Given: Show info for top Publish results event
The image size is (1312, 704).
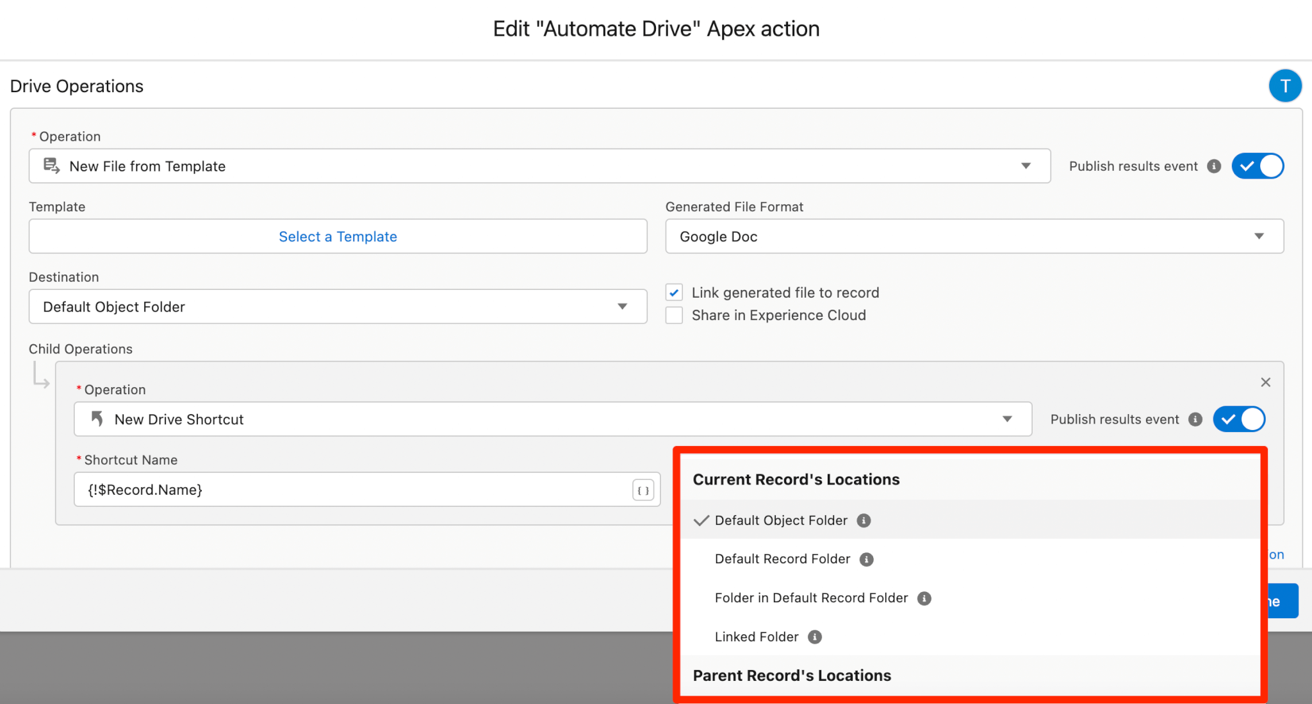Looking at the screenshot, I should pos(1214,166).
